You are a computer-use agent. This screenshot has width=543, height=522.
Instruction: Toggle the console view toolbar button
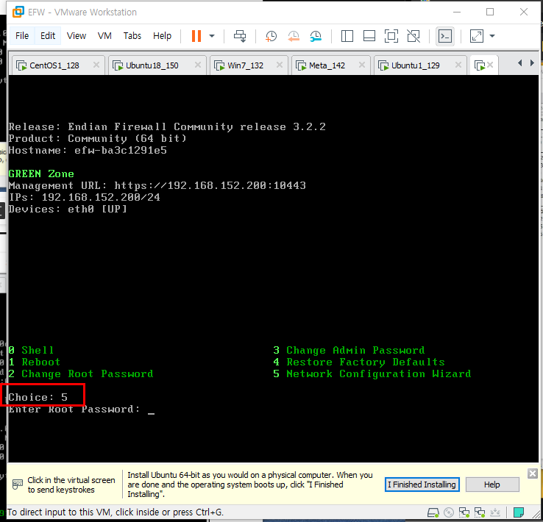(x=445, y=36)
